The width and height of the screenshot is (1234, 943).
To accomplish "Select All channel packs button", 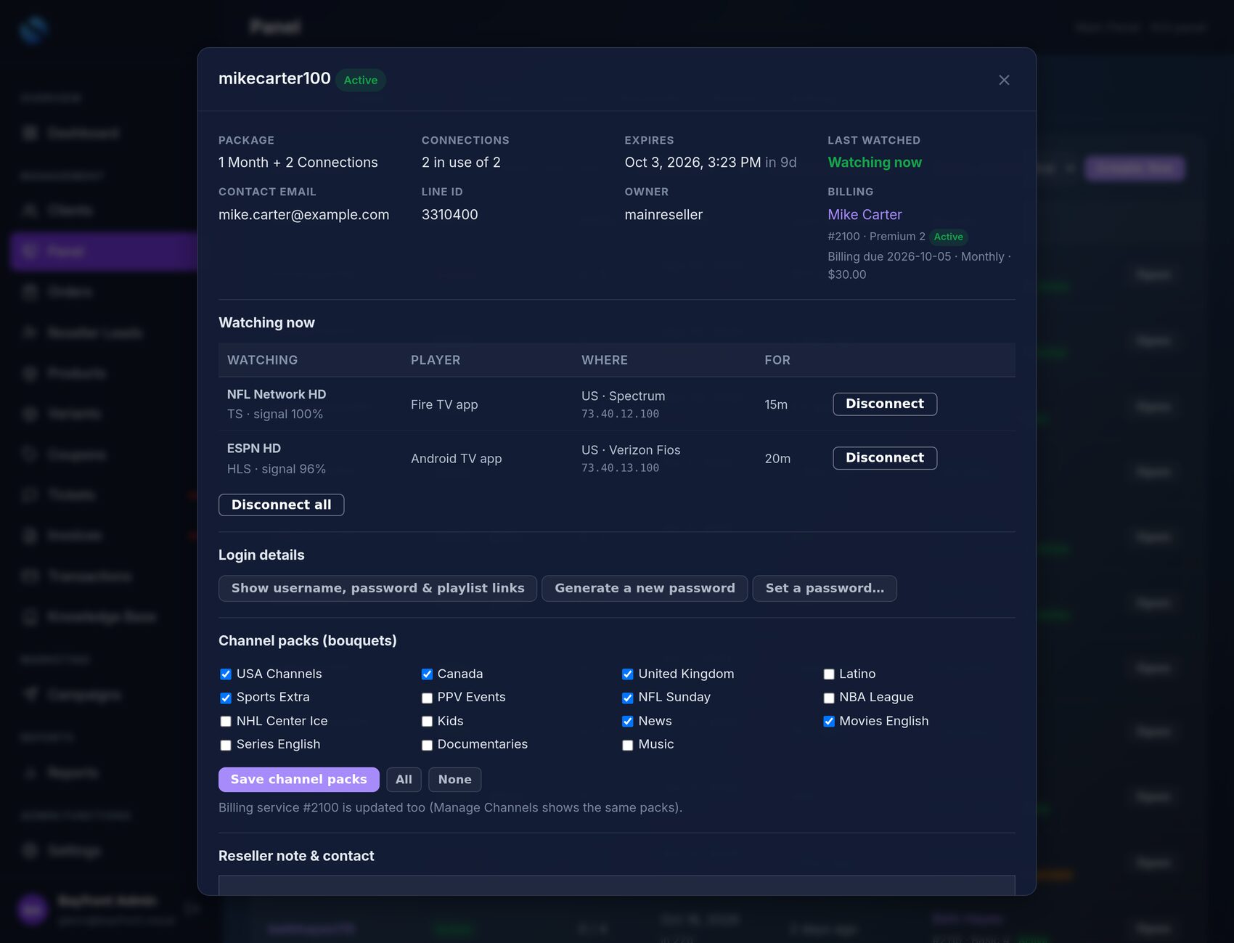I will click(404, 780).
